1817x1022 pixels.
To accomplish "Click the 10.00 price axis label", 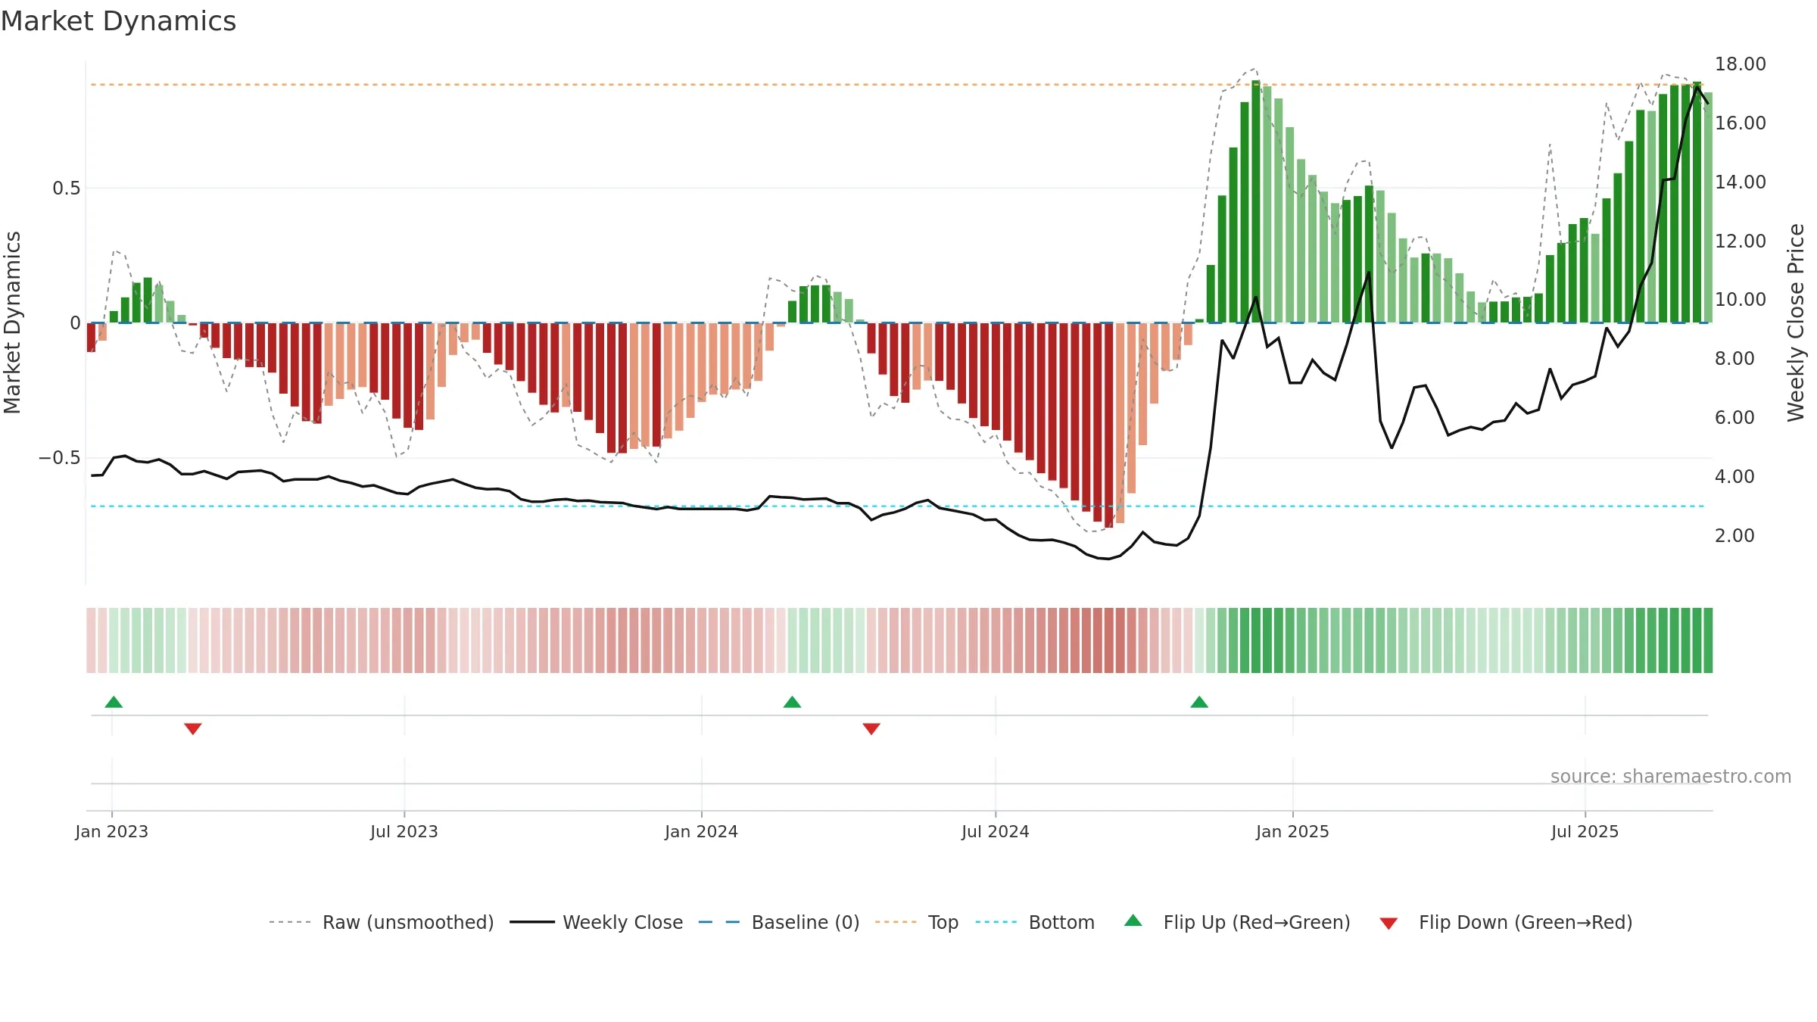I will 1741,299.
